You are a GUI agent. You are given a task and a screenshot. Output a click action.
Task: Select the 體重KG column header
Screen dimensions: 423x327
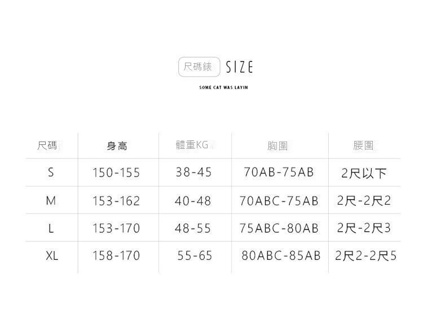click(192, 145)
